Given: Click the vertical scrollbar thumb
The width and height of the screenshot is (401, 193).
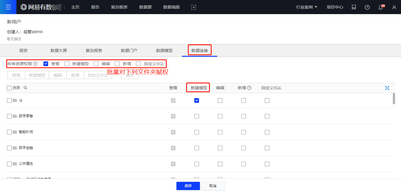Looking at the screenshot, I should click(394, 98).
